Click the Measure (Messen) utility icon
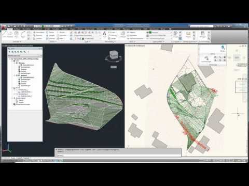 pos(188,34)
